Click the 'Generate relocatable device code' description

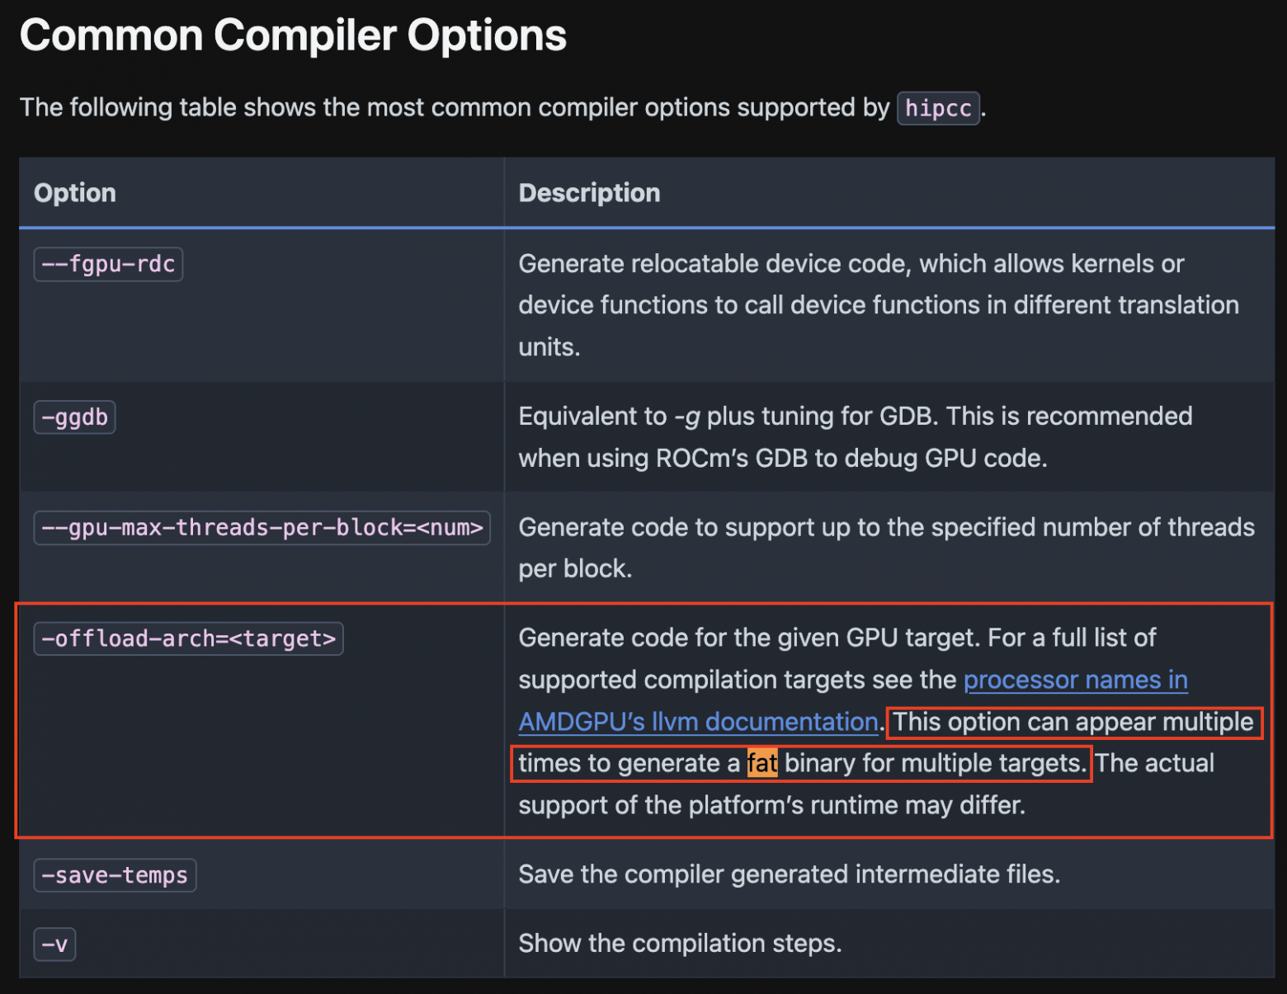(x=850, y=264)
